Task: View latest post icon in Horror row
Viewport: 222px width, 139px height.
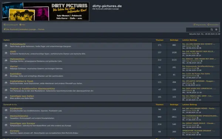Action: click(x=198, y=68)
